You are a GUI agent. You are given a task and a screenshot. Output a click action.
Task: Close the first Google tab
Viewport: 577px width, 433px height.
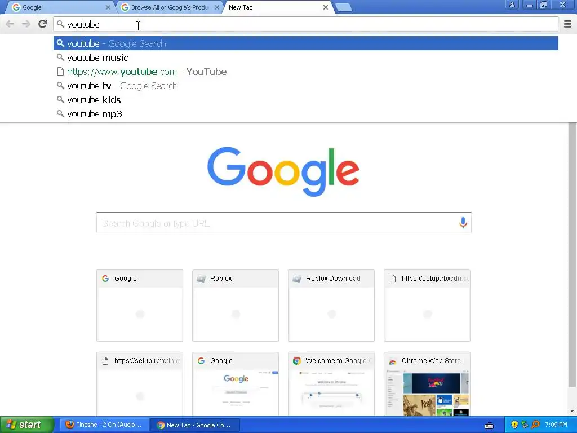coord(108,7)
